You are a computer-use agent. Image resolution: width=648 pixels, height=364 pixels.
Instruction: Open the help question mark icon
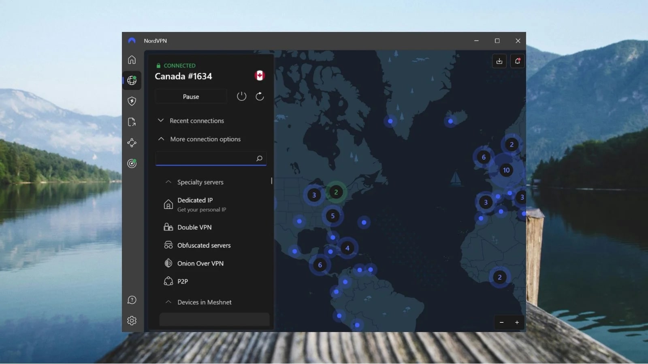[x=132, y=300]
